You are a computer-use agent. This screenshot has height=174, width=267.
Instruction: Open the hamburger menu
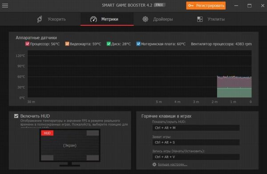[x=5, y=6]
